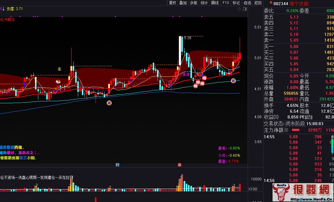The width and height of the screenshot is (334, 202).
Task: Open the 叠加 overlay option
Action: (x=183, y=3)
